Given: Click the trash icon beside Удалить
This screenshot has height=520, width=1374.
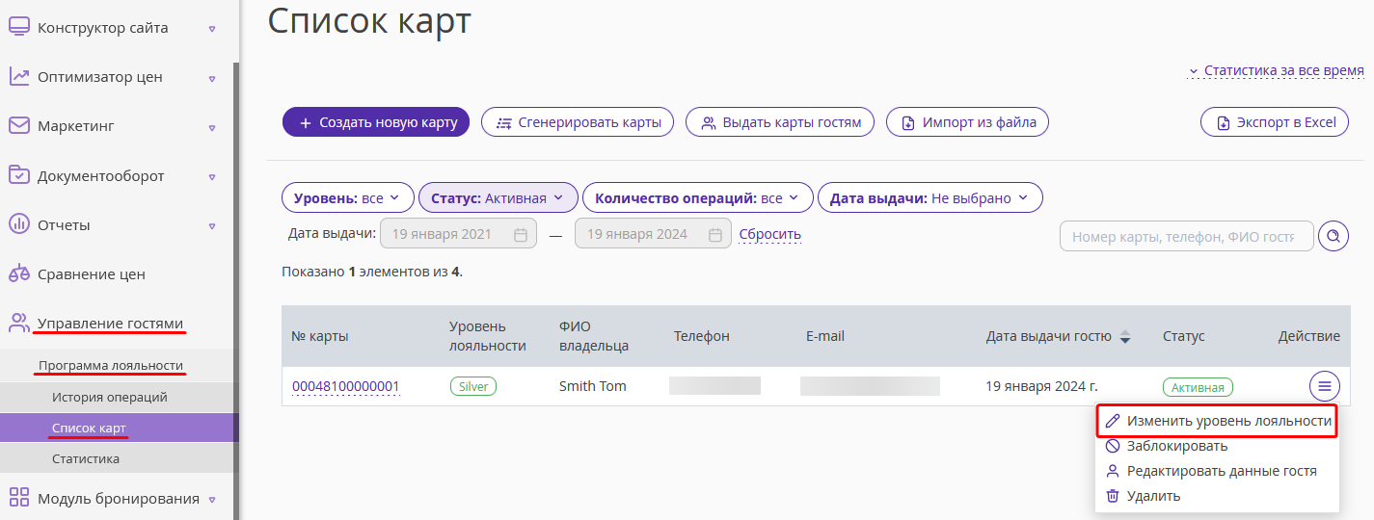Looking at the screenshot, I should (1113, 496).
